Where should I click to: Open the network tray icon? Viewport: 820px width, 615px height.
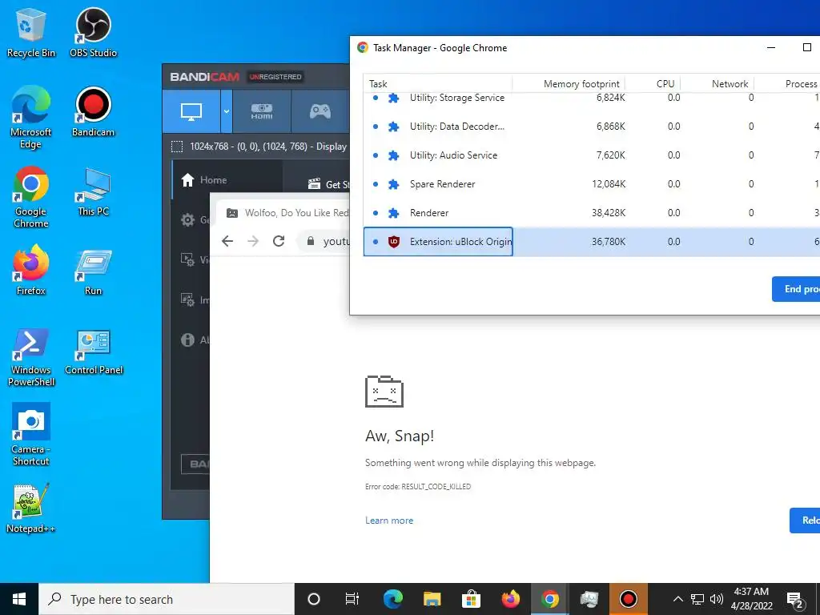coord(697,599)
